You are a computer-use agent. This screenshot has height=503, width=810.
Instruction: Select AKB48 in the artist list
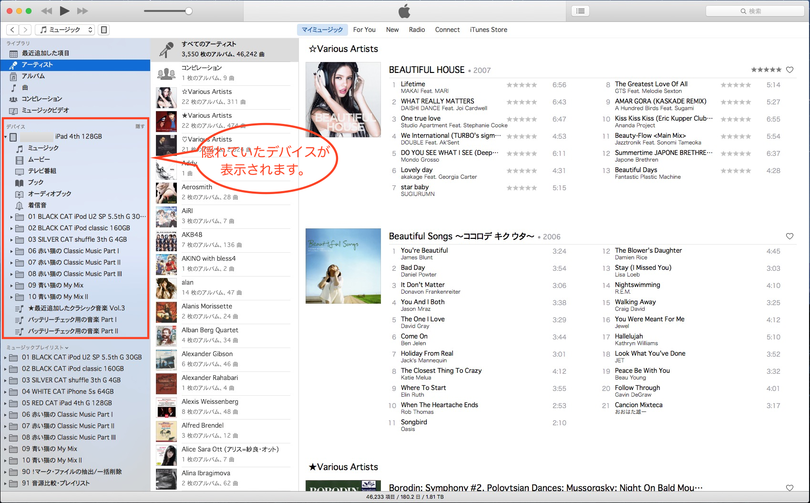(x=225, y=240)
